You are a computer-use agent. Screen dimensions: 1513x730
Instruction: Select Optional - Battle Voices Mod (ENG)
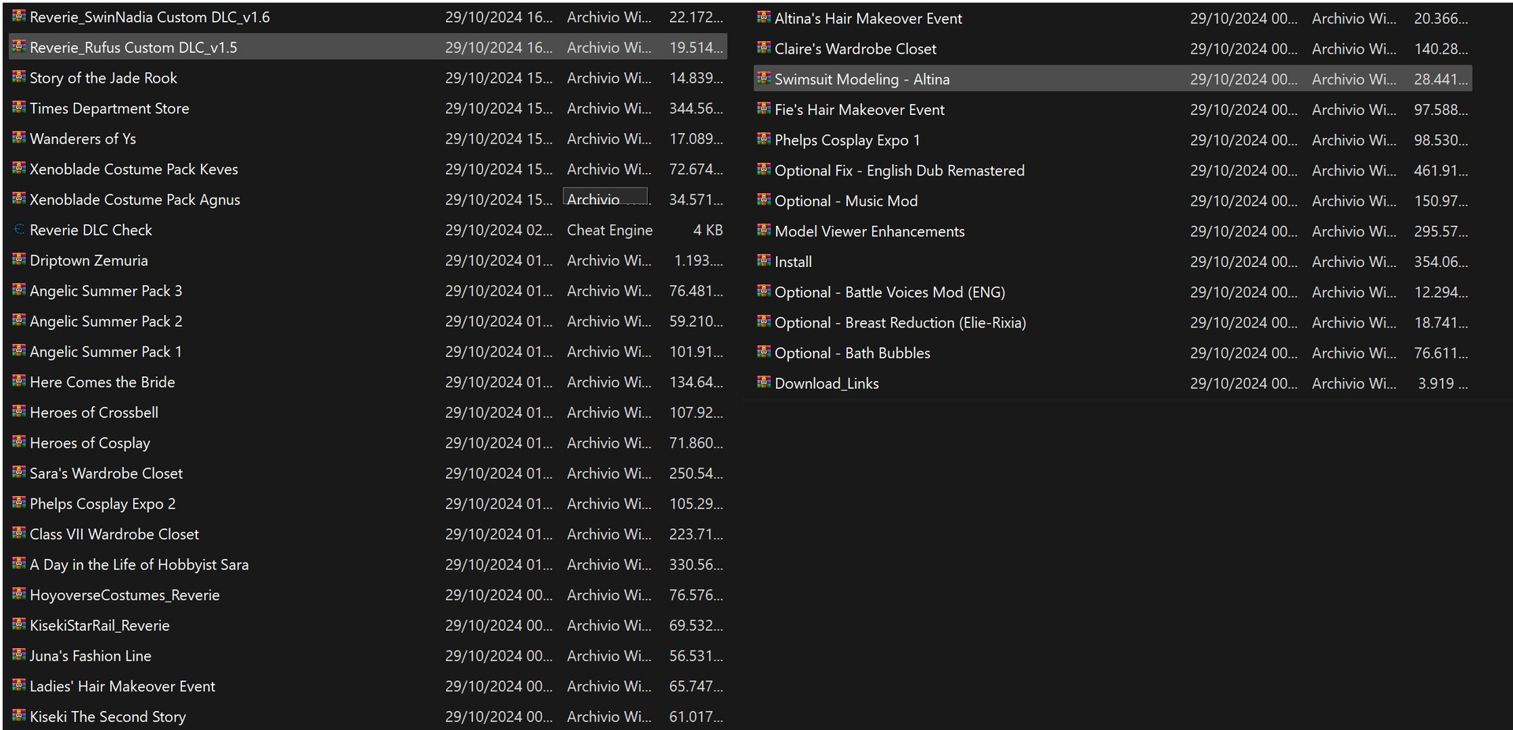(890, 292)
